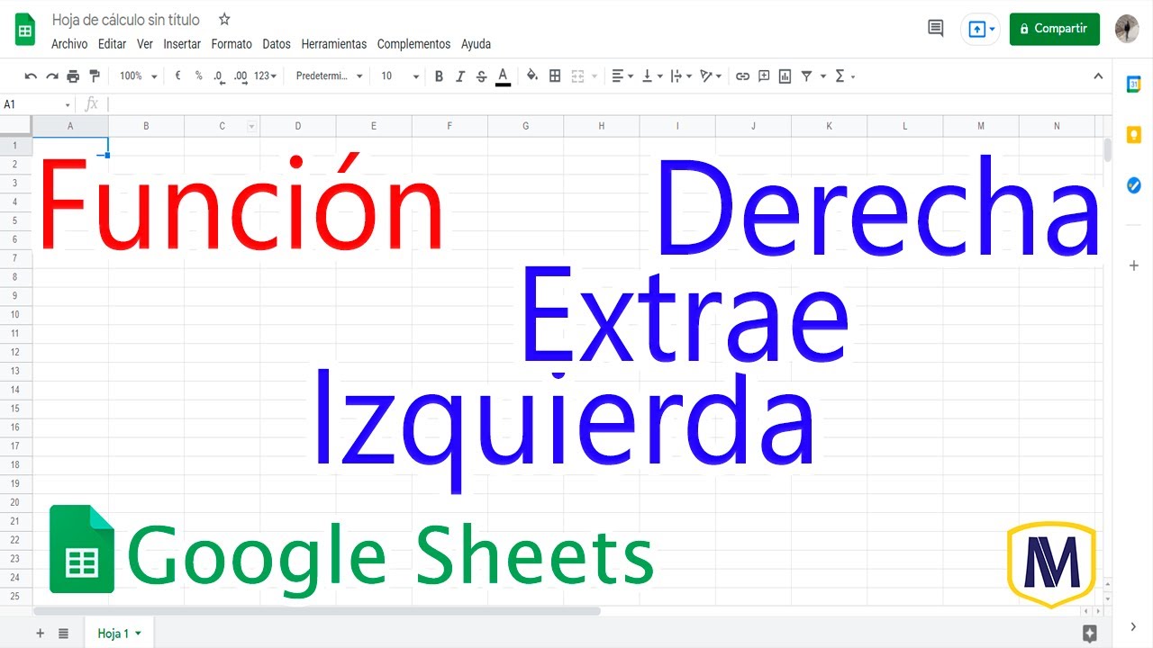Open the fill color bucket
The image size is (1153, 648).
[x=532, y=76]
